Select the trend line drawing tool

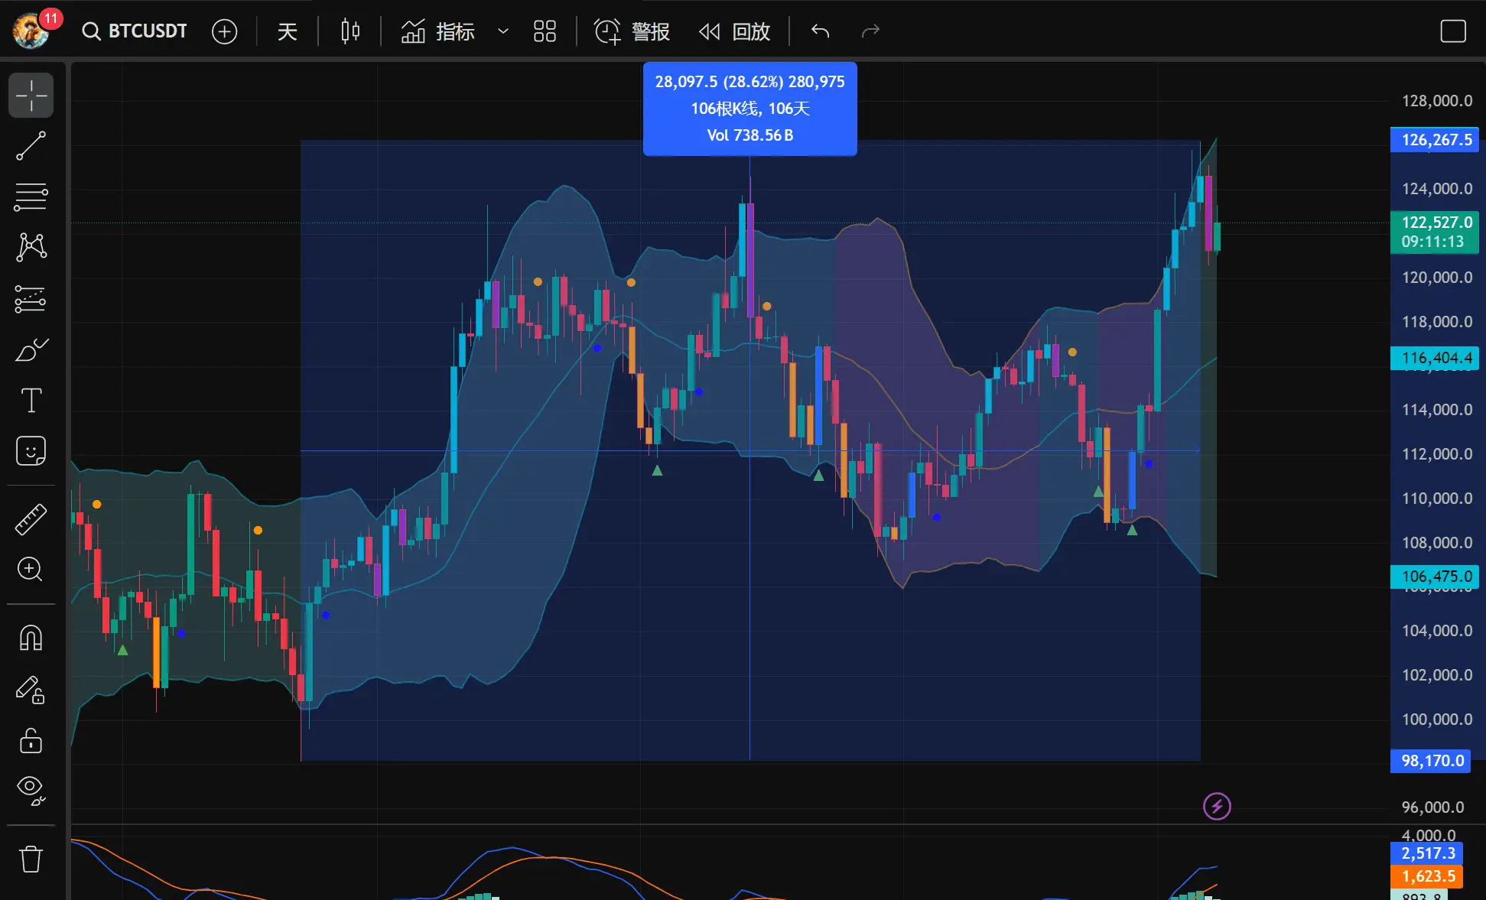(x=31, y=146)
